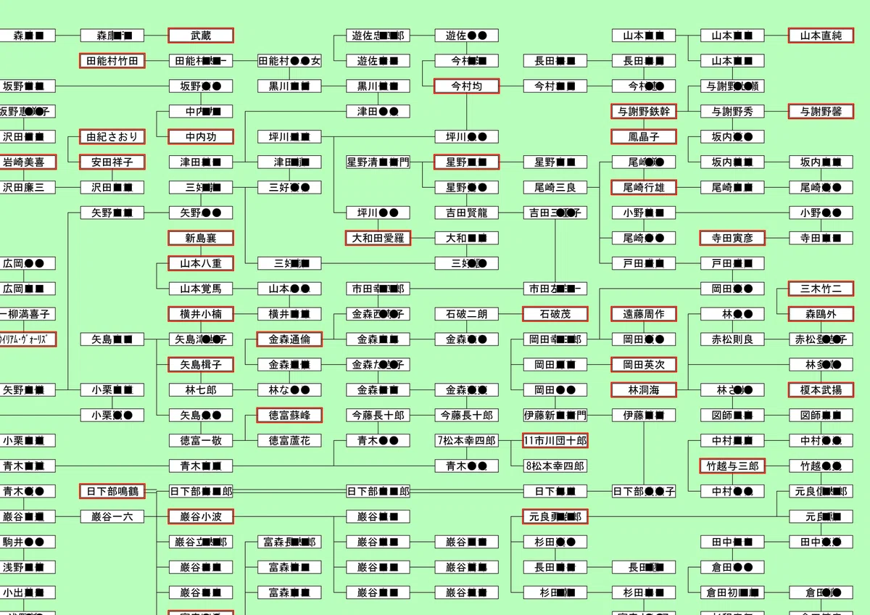Select the 岩崎美喜 box
Image resolution: width=870 pixels, height=615 pixels.
pyautogui.click(x=25, y=162)
